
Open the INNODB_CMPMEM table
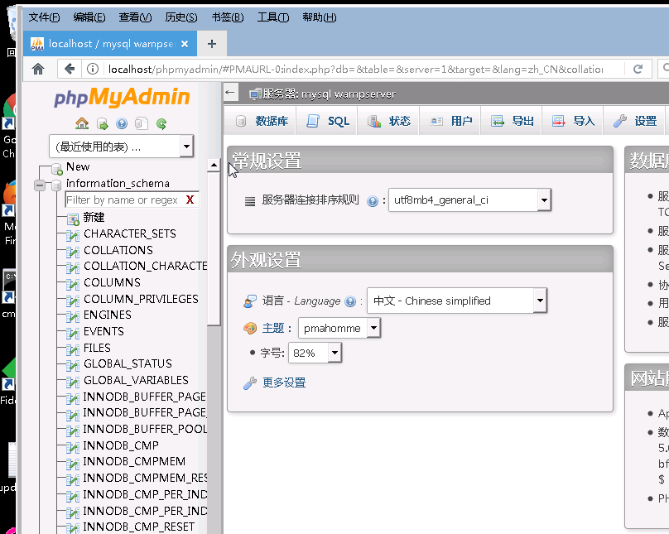(134, 461)
